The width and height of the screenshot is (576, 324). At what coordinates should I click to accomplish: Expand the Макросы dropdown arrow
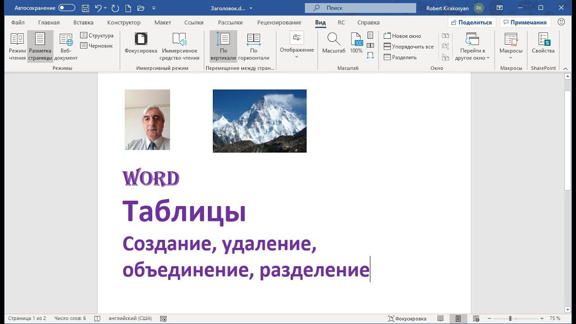pos(511,58)
